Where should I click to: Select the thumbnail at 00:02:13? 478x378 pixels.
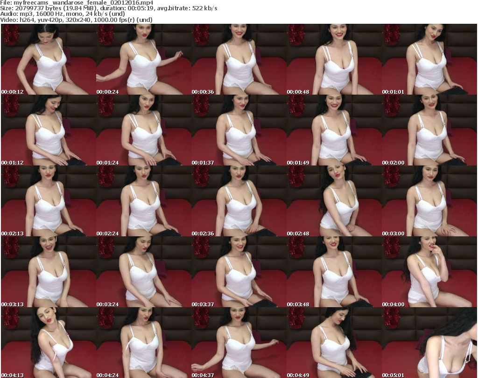[49, 201]
